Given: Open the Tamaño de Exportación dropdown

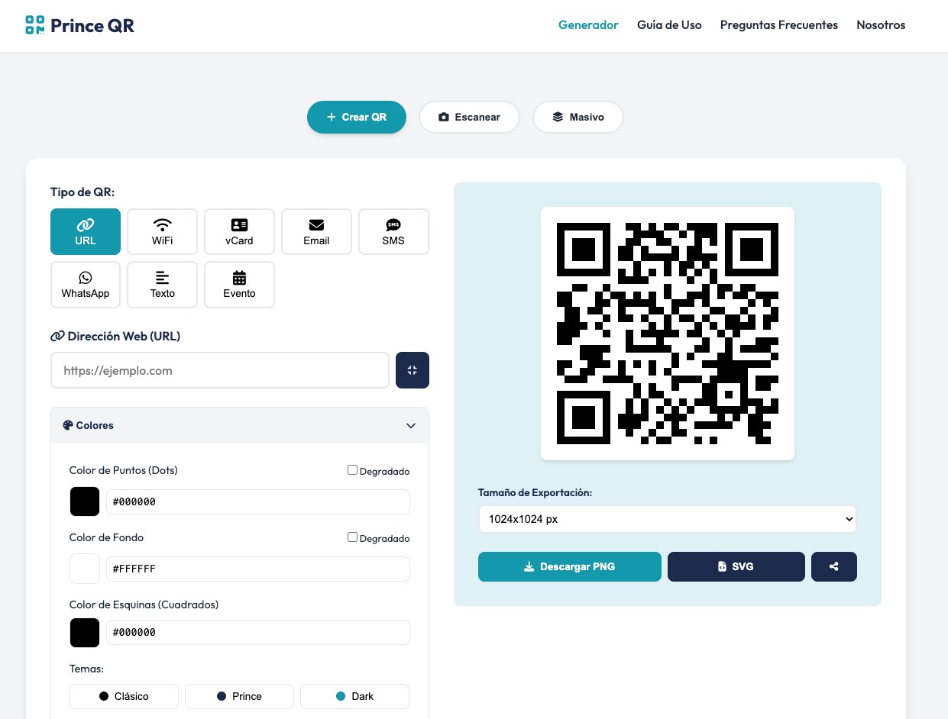Looking at the screenshot, I should coord(667,519).
